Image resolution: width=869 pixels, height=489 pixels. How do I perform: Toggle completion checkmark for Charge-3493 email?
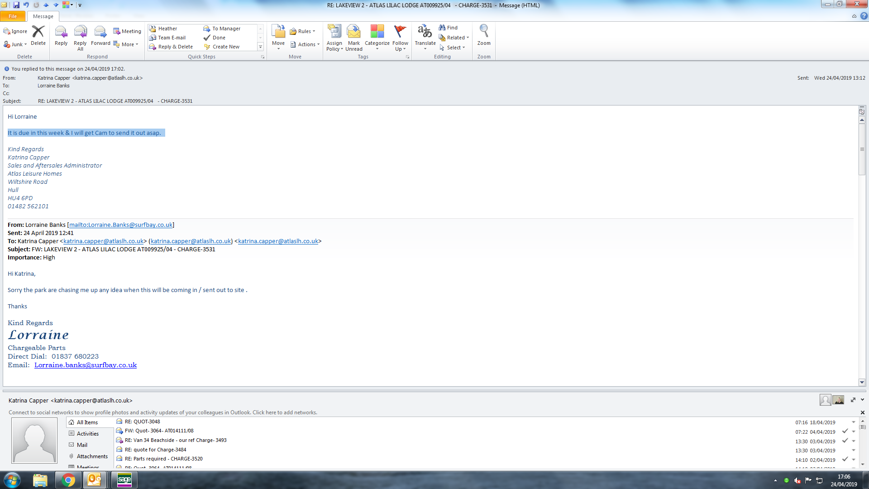click(845, 441)
